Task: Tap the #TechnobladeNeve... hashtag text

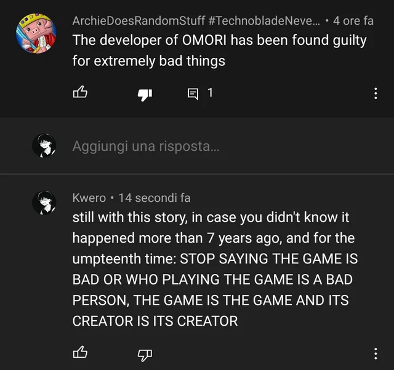Action: pyautogui.click(x=264, y=20)
